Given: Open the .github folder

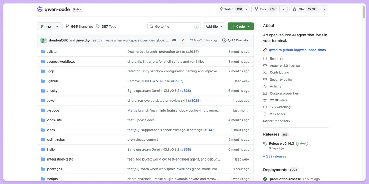Looking at the screenshot, I should pyautogui.click(x=53, y=81).
